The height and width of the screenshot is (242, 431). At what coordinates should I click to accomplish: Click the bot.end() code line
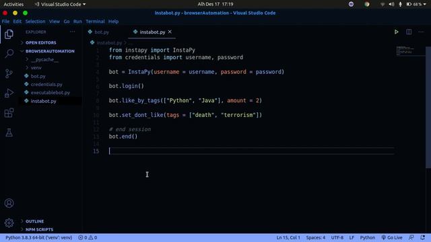click(123, 136)
